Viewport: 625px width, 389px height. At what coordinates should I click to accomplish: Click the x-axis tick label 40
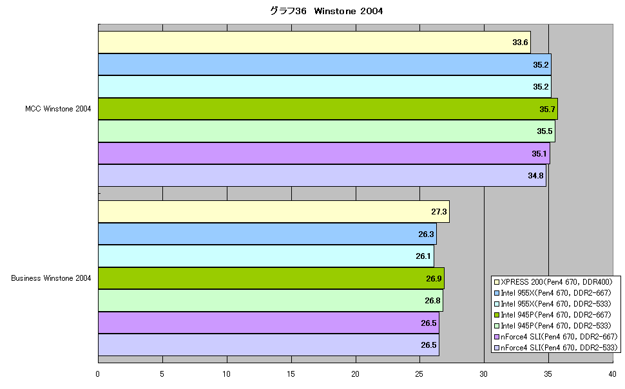pos(612,374)
